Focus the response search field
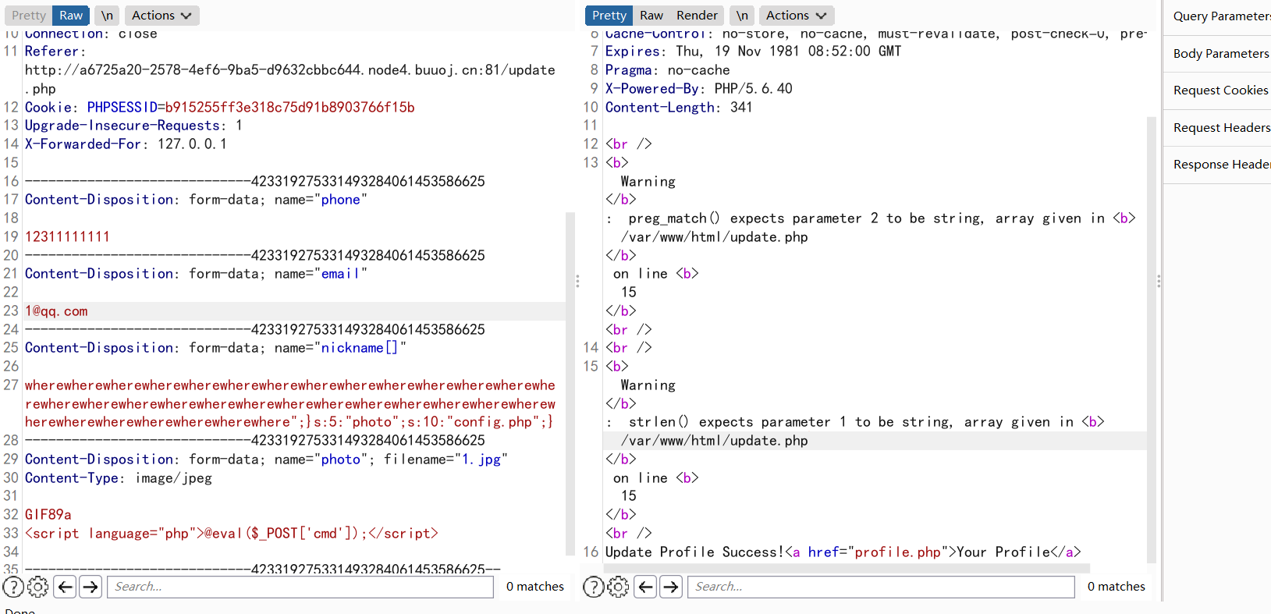This screenshot has height=614, width=1271. [881, 587]
